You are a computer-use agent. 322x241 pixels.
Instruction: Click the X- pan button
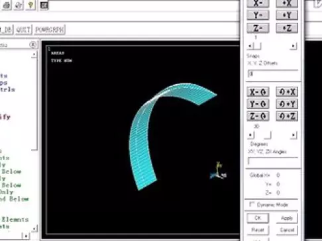click(x=258, y=3)
